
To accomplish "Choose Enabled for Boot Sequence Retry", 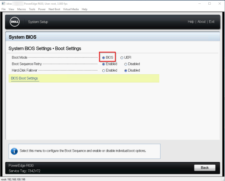I will pos(104,64).
